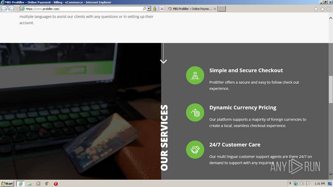Go forward with the browser Forward button
Viewport: 333px width, 187px height.
click(x=11, y=9)
